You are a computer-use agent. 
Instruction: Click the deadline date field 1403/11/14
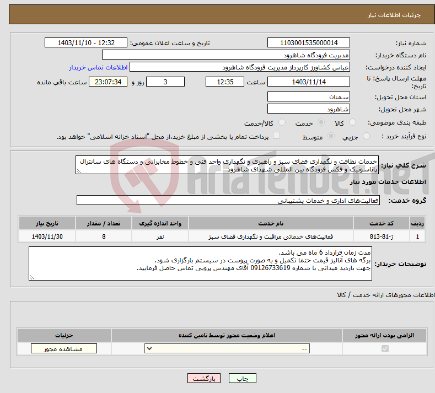pos(309,82)
